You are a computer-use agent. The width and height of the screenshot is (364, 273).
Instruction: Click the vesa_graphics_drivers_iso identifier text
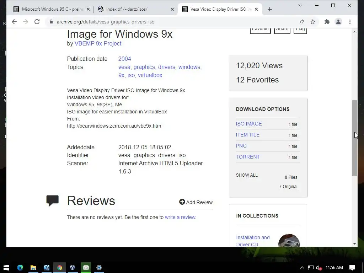(x=152, y=155)
